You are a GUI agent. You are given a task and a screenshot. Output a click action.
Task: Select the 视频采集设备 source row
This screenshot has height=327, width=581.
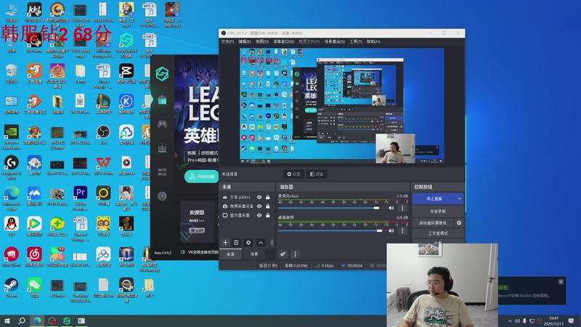(x=247, y=206)
